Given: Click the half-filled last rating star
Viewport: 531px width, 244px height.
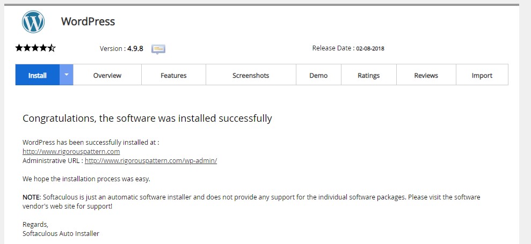Looking at the screenshot, I should tap(52, 48).
